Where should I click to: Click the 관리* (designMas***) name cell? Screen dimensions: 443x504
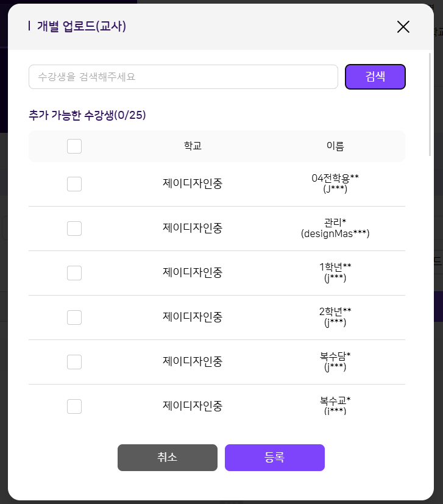pyautogui.click(x=335, y=228)
